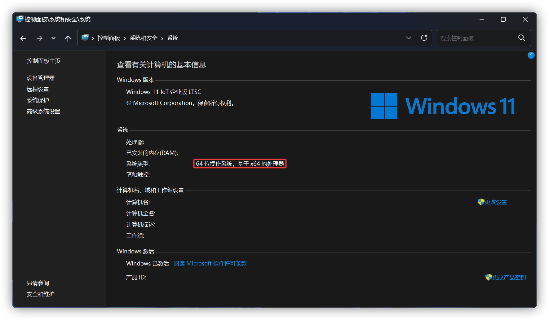Screen dimensions: 549x320
Task: Go up one level with up arrow
Action: pyautogui.click(x=68, y=38)
